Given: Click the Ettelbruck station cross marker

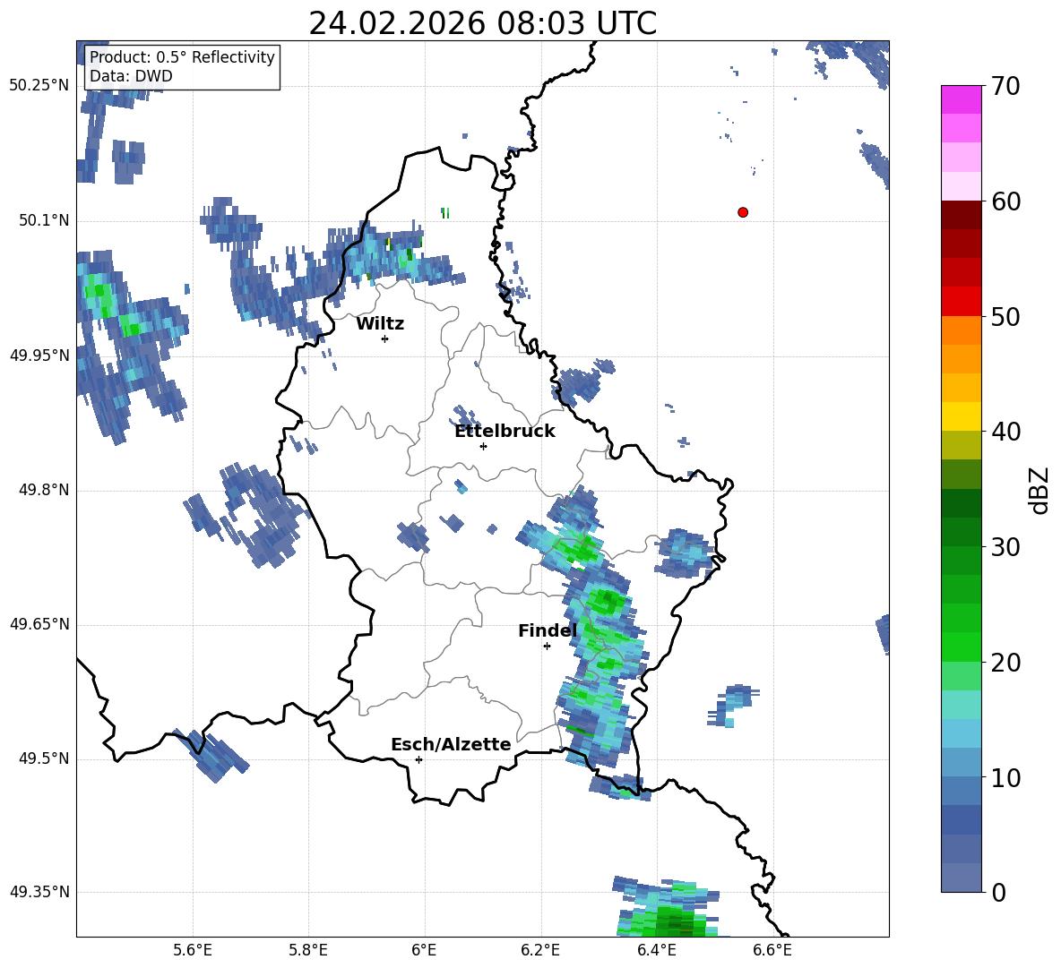Looking at the screenshot, I should point(483,446).
